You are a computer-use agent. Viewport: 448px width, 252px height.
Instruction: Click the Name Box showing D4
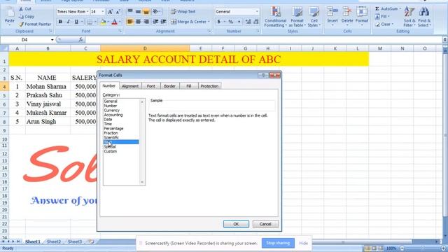tap(25, 40)
